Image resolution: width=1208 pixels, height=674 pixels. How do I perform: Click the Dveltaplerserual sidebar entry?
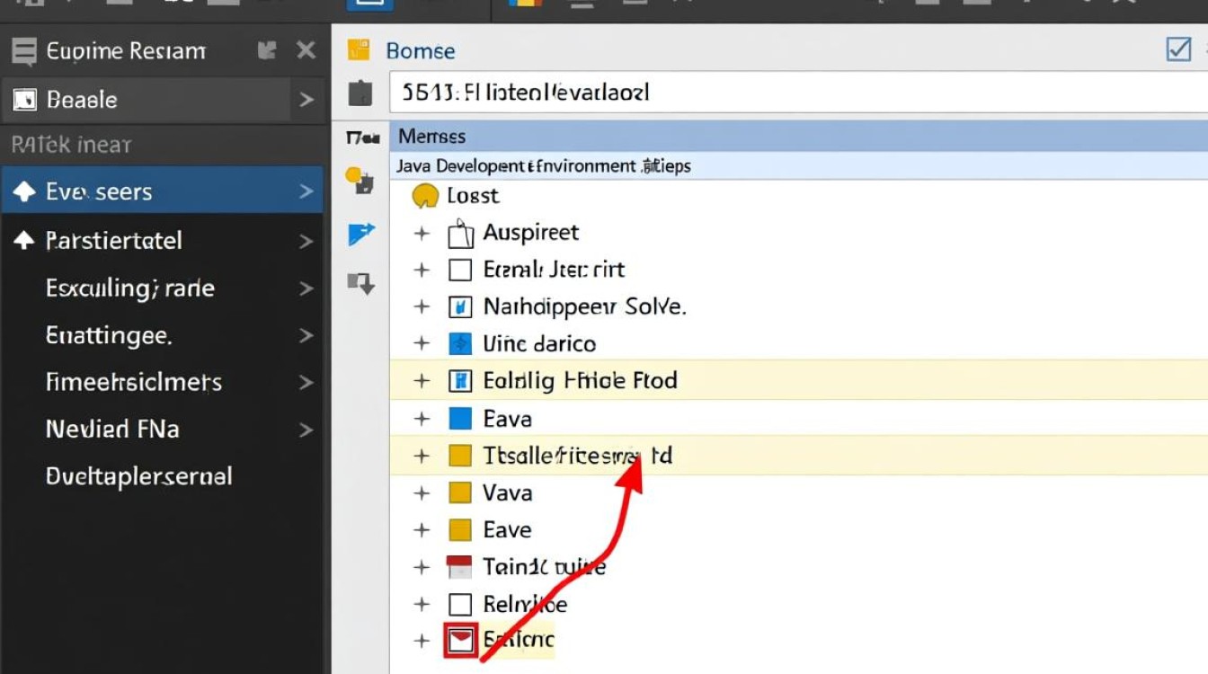coord(139,476)
